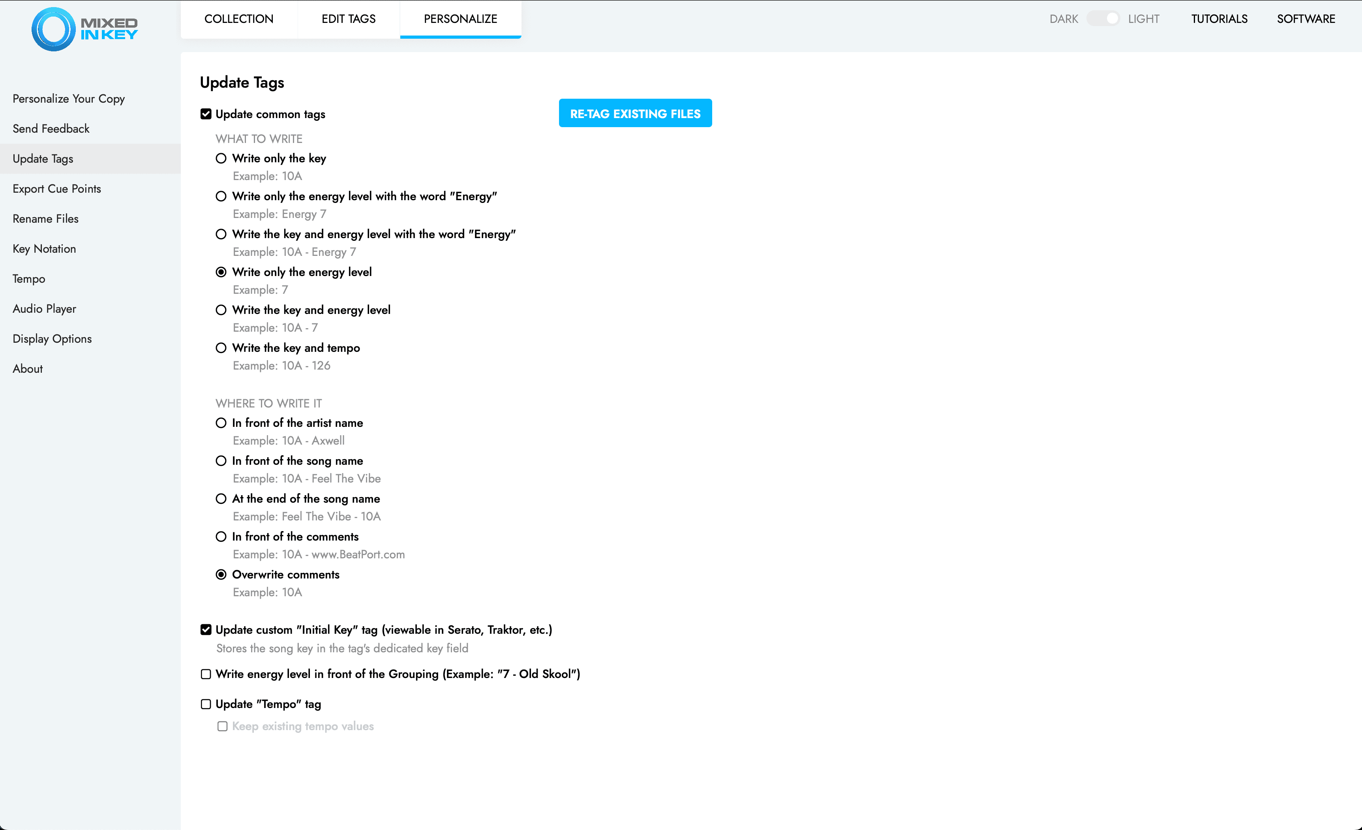Screen dimensions: 1362x830
Task: Click the Update Tags heading
Action: 242,83
